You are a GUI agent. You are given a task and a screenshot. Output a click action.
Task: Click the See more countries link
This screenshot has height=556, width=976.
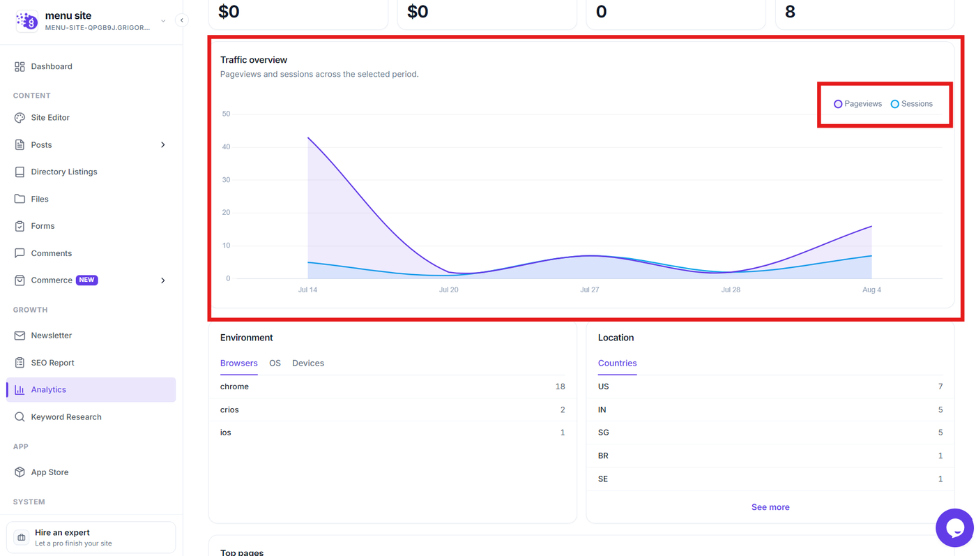tap(770, 507)
